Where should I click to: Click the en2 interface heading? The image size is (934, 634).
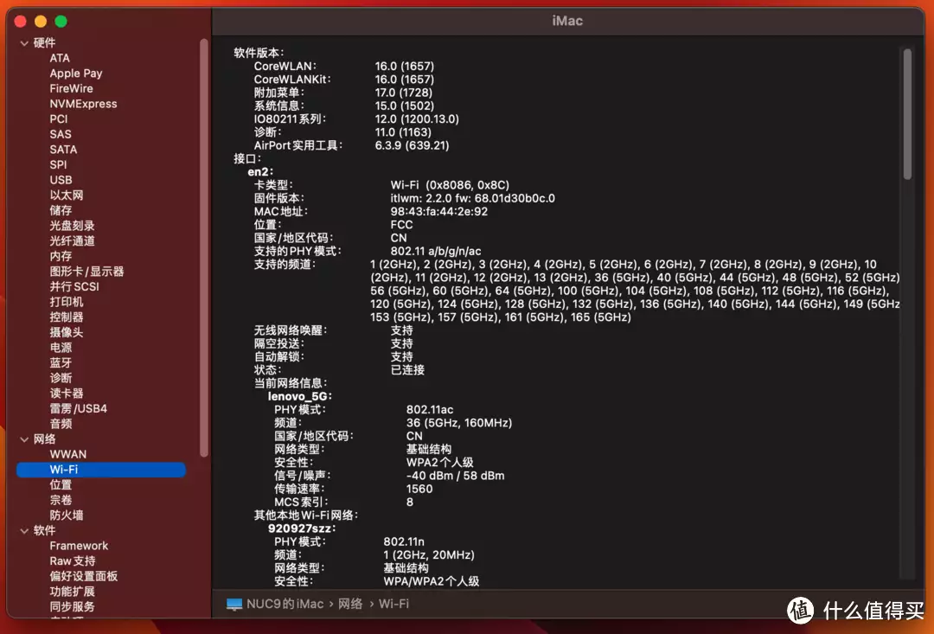260,172
